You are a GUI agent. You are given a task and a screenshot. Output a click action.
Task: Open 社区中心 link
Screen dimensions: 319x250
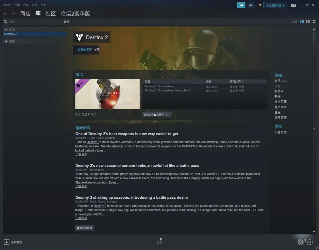[280, 81]
